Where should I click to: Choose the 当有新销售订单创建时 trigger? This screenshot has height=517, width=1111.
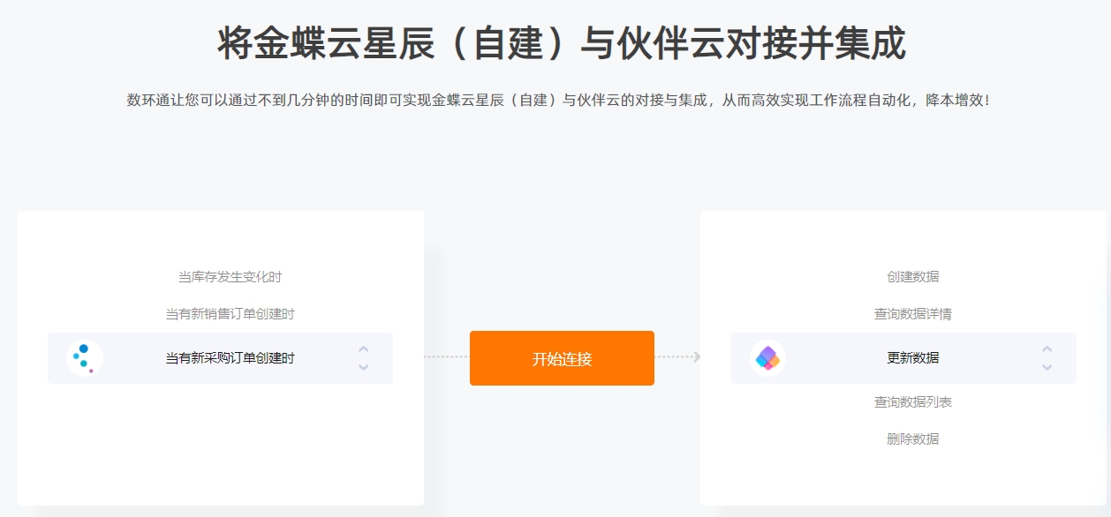[230, 314]
